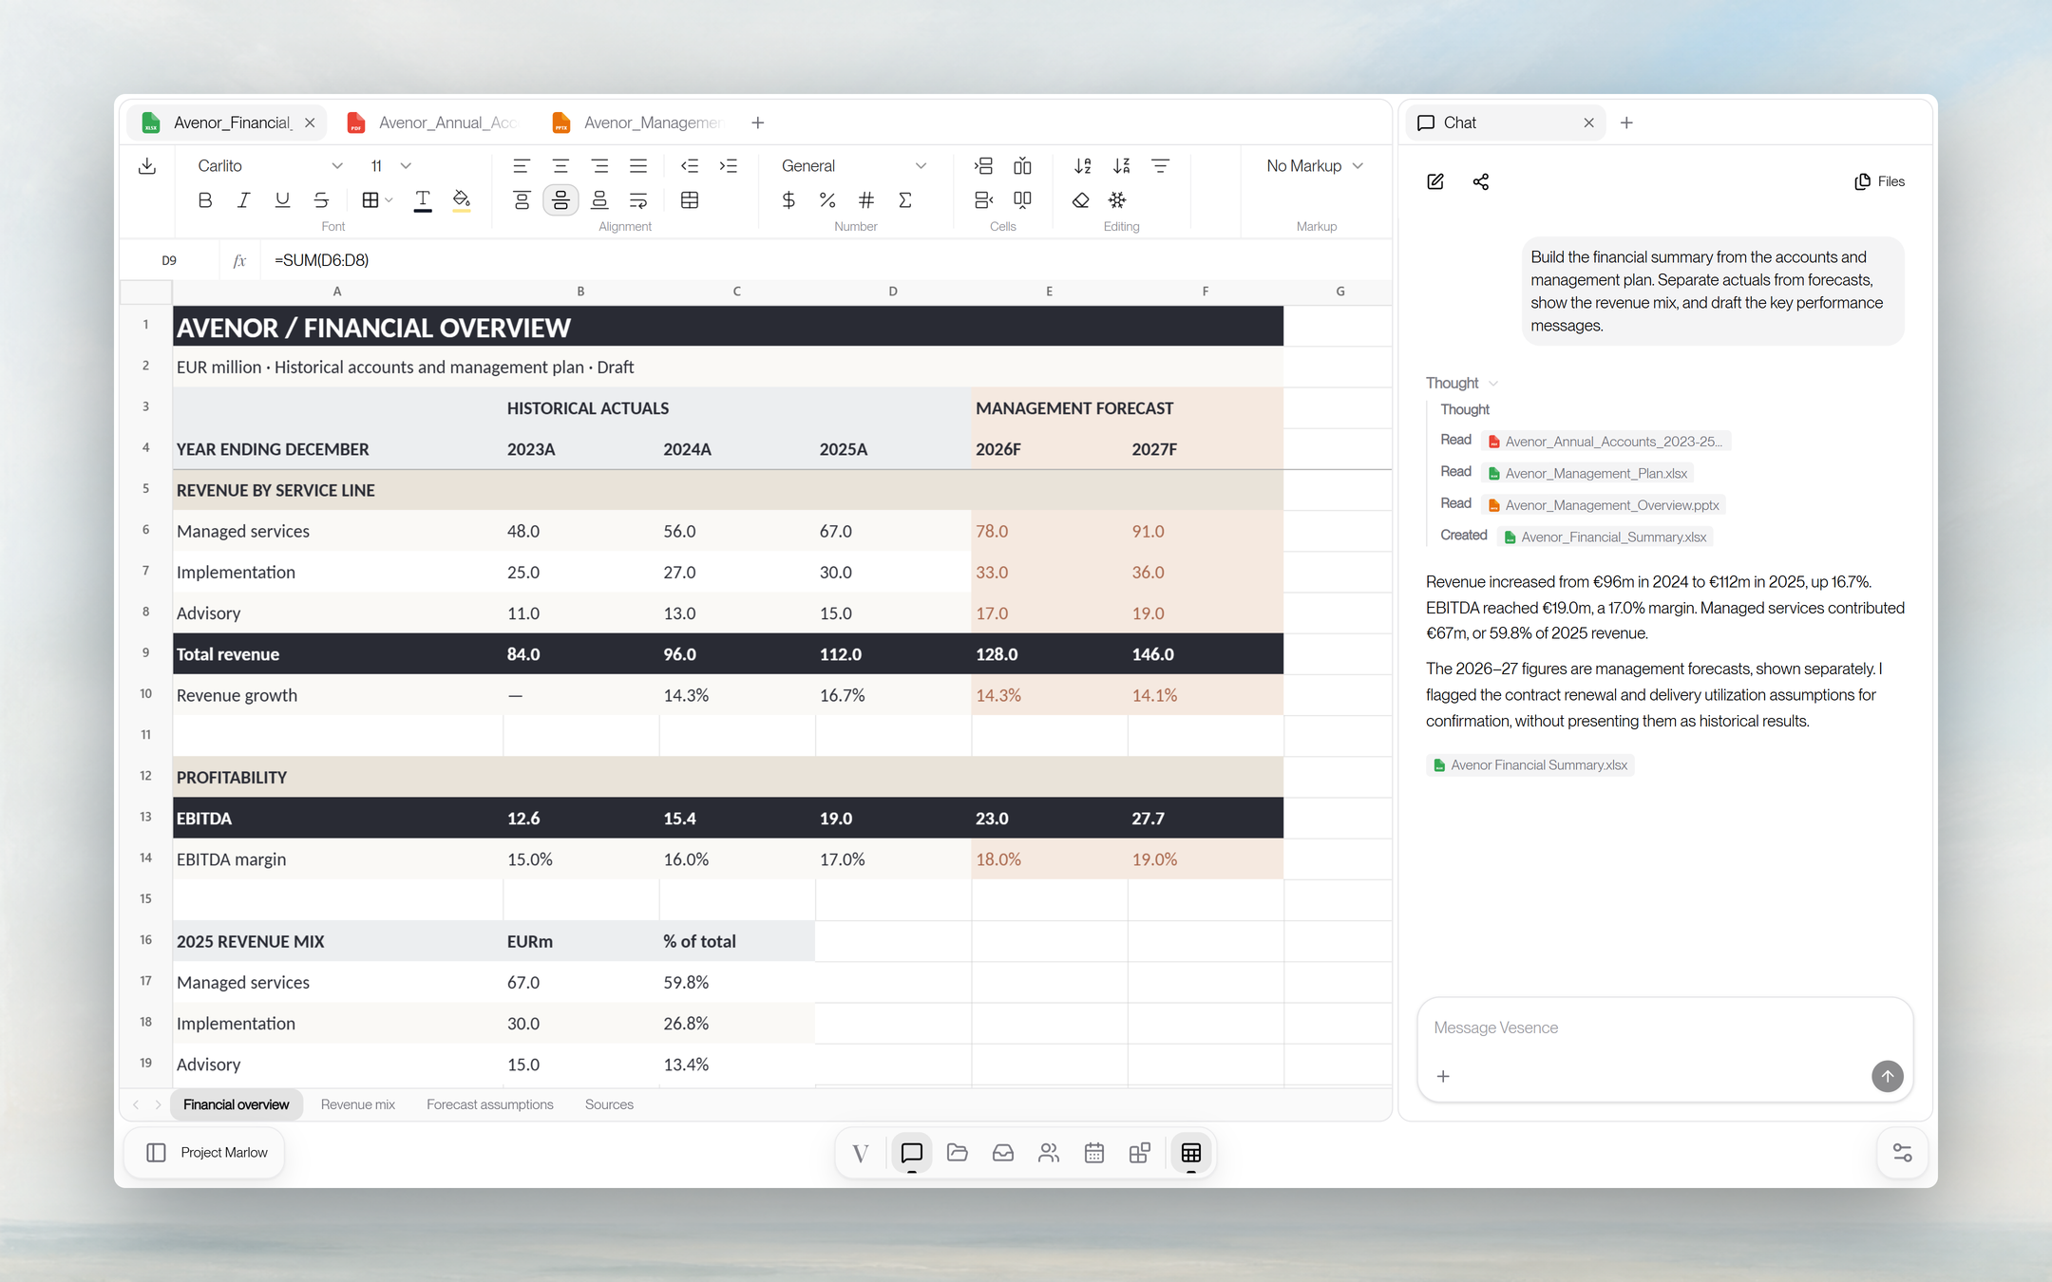Click the download icon in the toolbar
2052x1282 pixels.
pyautogui.click(x=147, y=166)
